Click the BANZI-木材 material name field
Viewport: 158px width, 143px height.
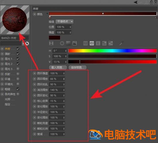pos(14,38)
